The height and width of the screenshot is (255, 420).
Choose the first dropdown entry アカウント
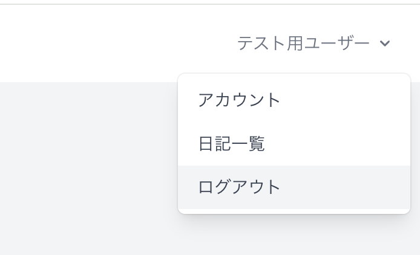pos(240,100)
